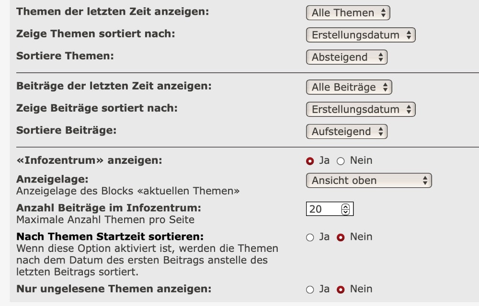Open the 'Alle Beiträge' dropdown

(x=349, y=87)
